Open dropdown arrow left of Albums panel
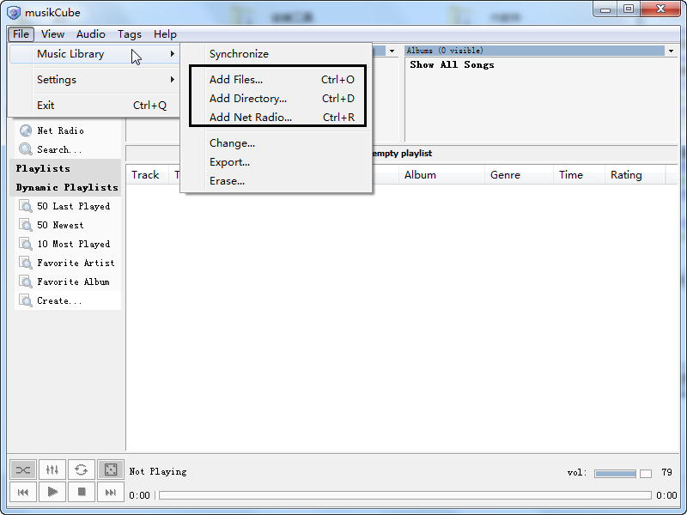The height and width of the screenshot is (515, 687). pos(392,51)
